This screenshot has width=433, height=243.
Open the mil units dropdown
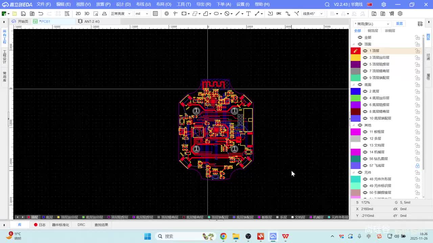tap(142, 13)
